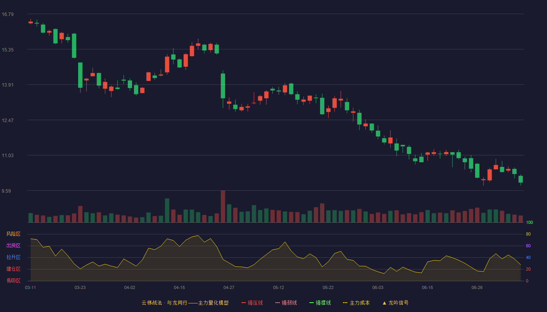This screenshot has height=312, width=547.
Task: Click the 40 indicator scale value
Action: click(x=528, y=257)
